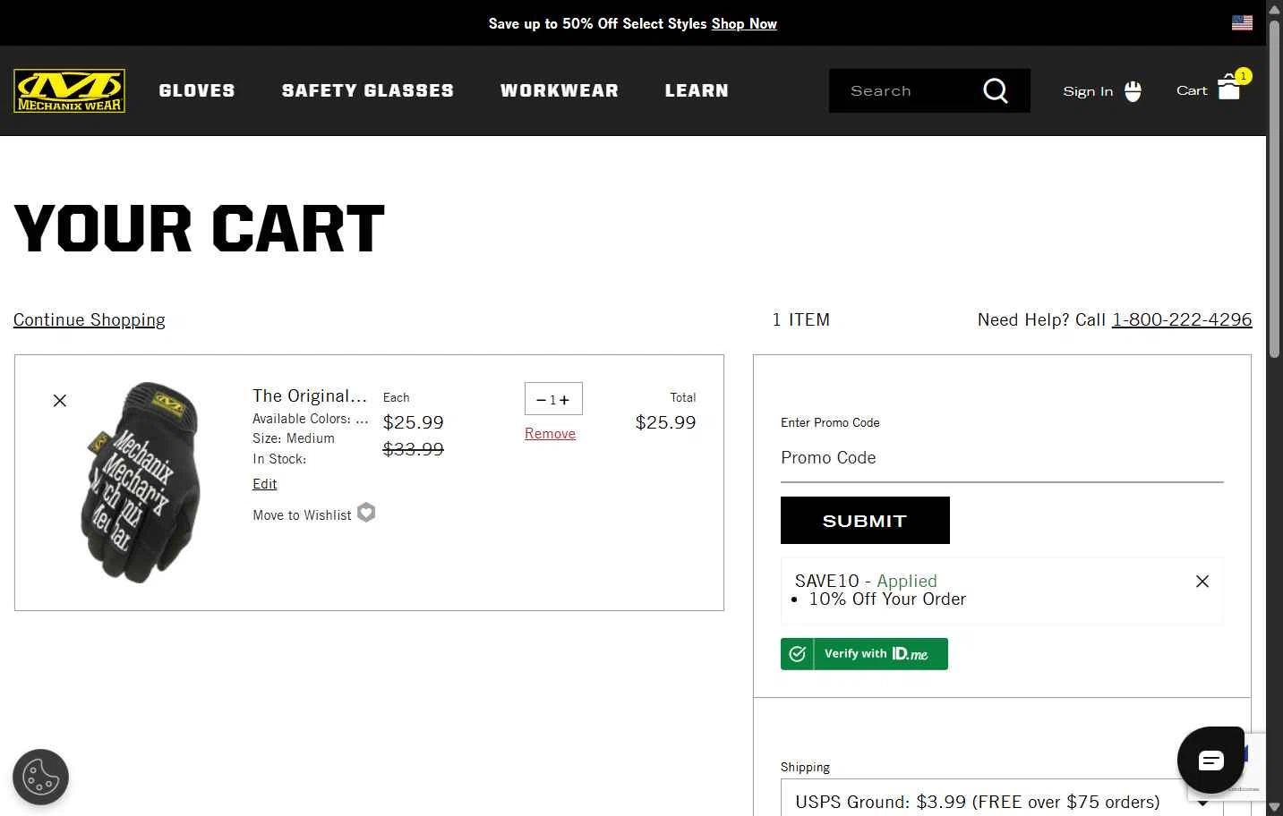Click the Sign In glove icon
Screen dimensions: 1283x816
click(x=1133, y=90)
